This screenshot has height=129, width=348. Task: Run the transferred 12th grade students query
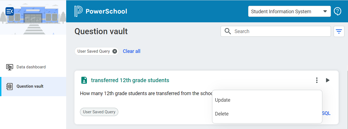tap(328, 80)
